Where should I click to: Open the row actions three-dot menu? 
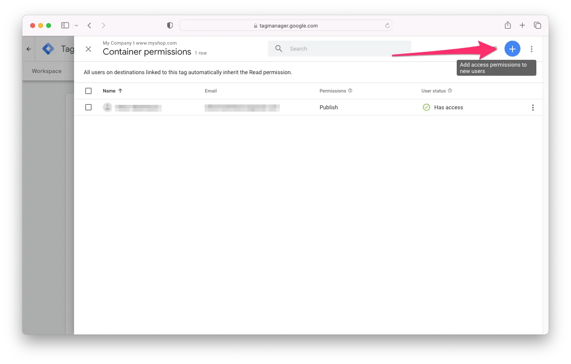(533, 108)
